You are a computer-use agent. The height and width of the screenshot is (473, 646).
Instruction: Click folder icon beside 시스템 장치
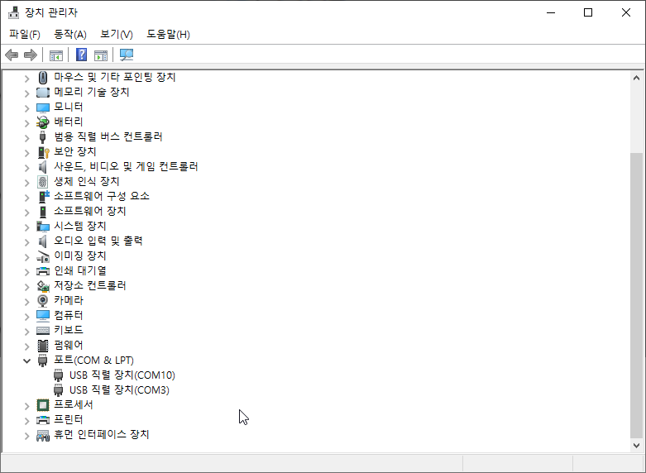43,227
